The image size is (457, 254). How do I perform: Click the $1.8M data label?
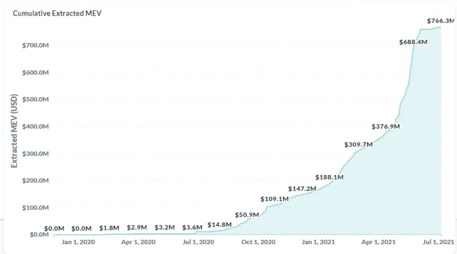(x=110, y=227)
